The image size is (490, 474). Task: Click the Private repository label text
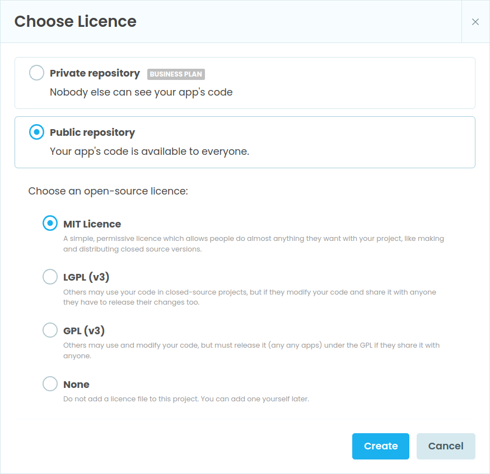(x=95, y=73)
